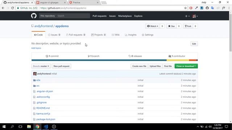This screenshot has width=232, height=130.
Task: Click the Find file button
Action: point(168,66)
